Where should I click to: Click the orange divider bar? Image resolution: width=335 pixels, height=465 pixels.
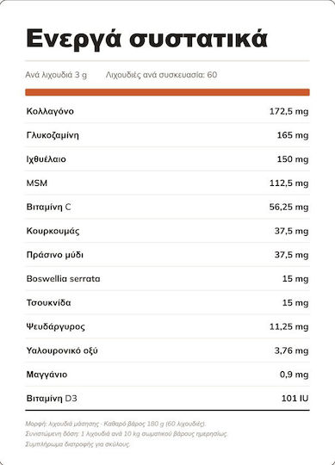pyautogui.click(x=167, y=92)
